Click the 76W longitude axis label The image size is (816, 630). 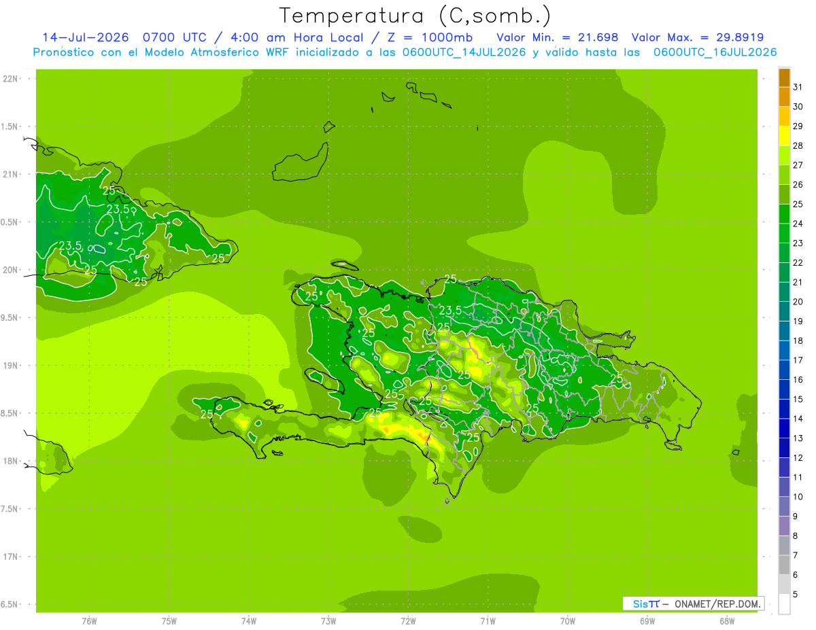(89, 621)
